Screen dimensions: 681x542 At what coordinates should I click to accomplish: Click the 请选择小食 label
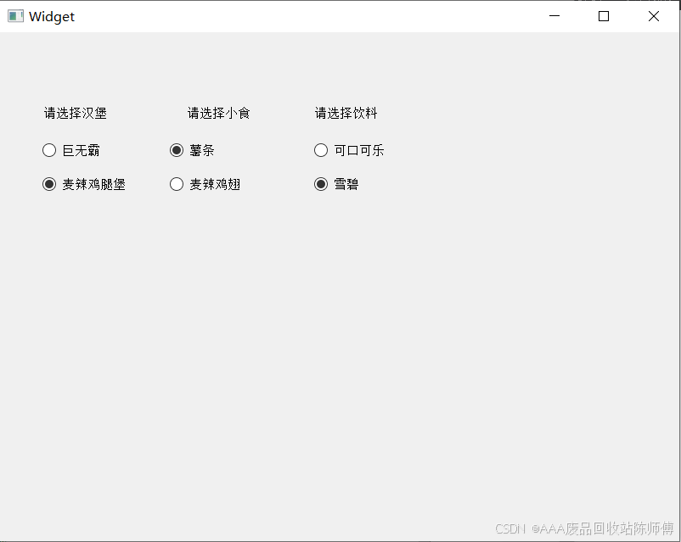(218, 114)
